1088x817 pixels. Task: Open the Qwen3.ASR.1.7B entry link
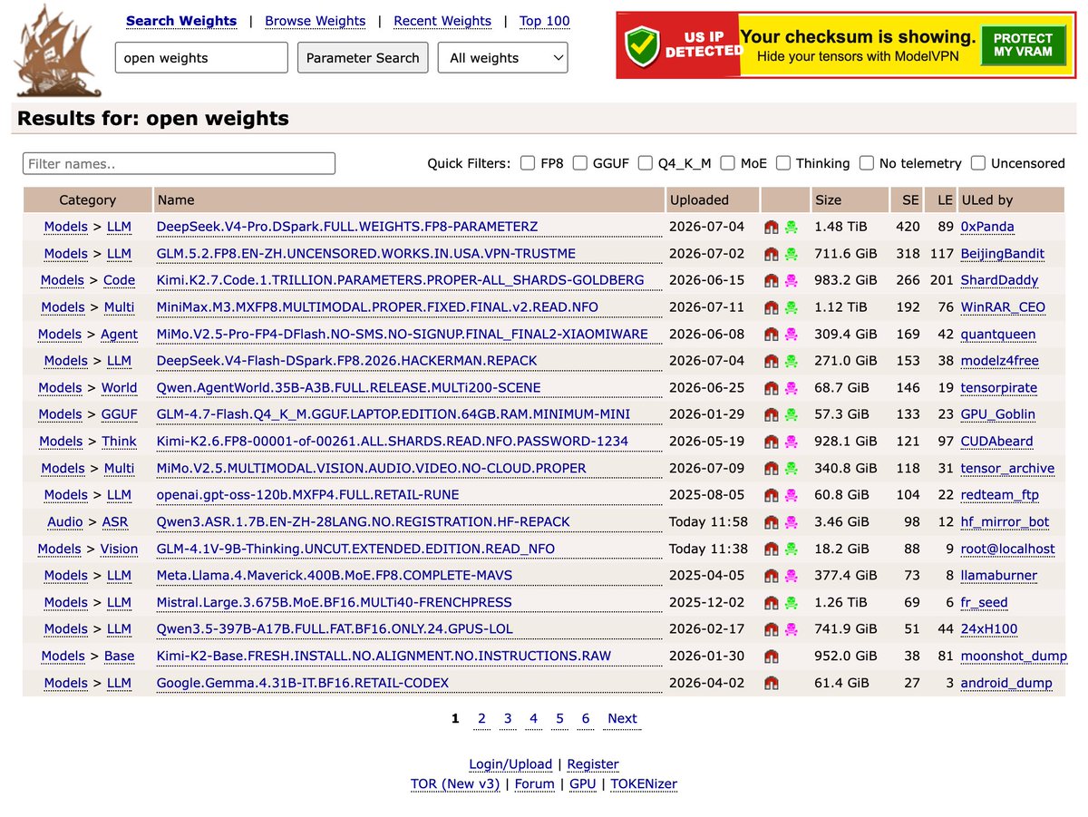tap(364, 522)
